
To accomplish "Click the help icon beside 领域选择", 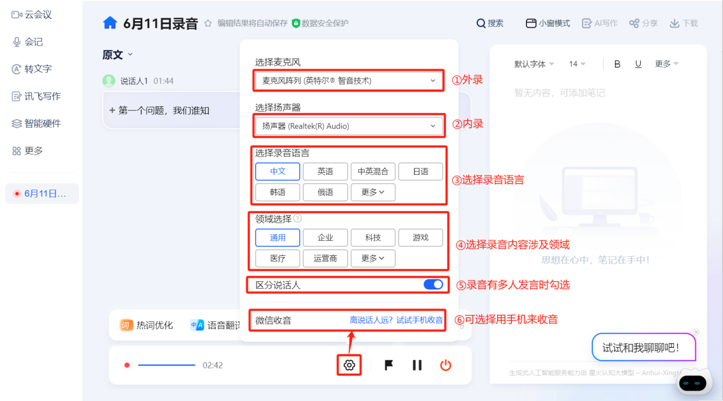I will point(297,219).
